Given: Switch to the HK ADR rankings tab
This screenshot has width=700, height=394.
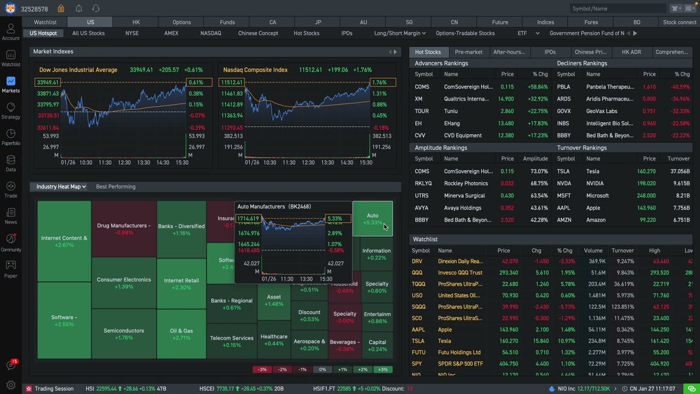Looking at the screenshot, I should tap(631, 52).
